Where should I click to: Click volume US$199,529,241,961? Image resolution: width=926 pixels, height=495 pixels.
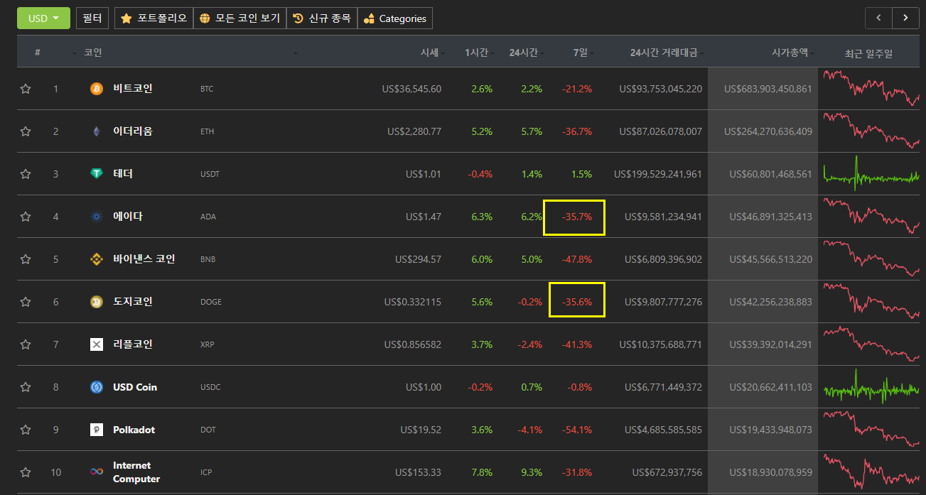[x=658, y=174]
